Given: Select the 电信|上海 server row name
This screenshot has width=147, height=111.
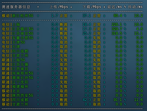Looking at the screenshot, I should [x=11, y=25].
